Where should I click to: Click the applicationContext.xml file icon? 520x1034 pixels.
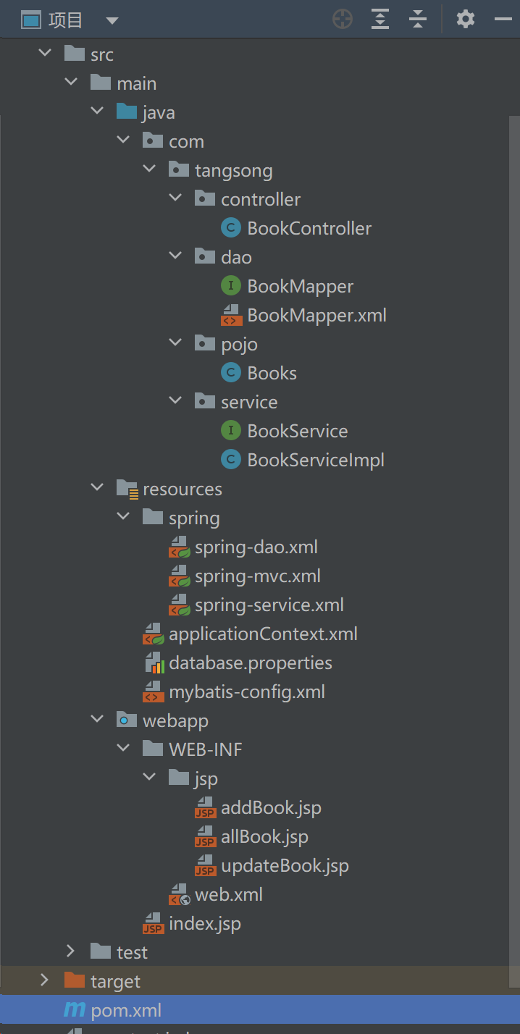click(153, 634)
